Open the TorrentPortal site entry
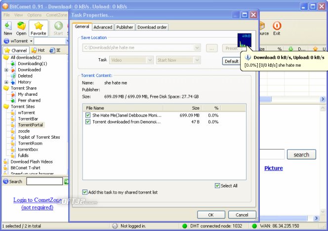 (x=30, y=125)
